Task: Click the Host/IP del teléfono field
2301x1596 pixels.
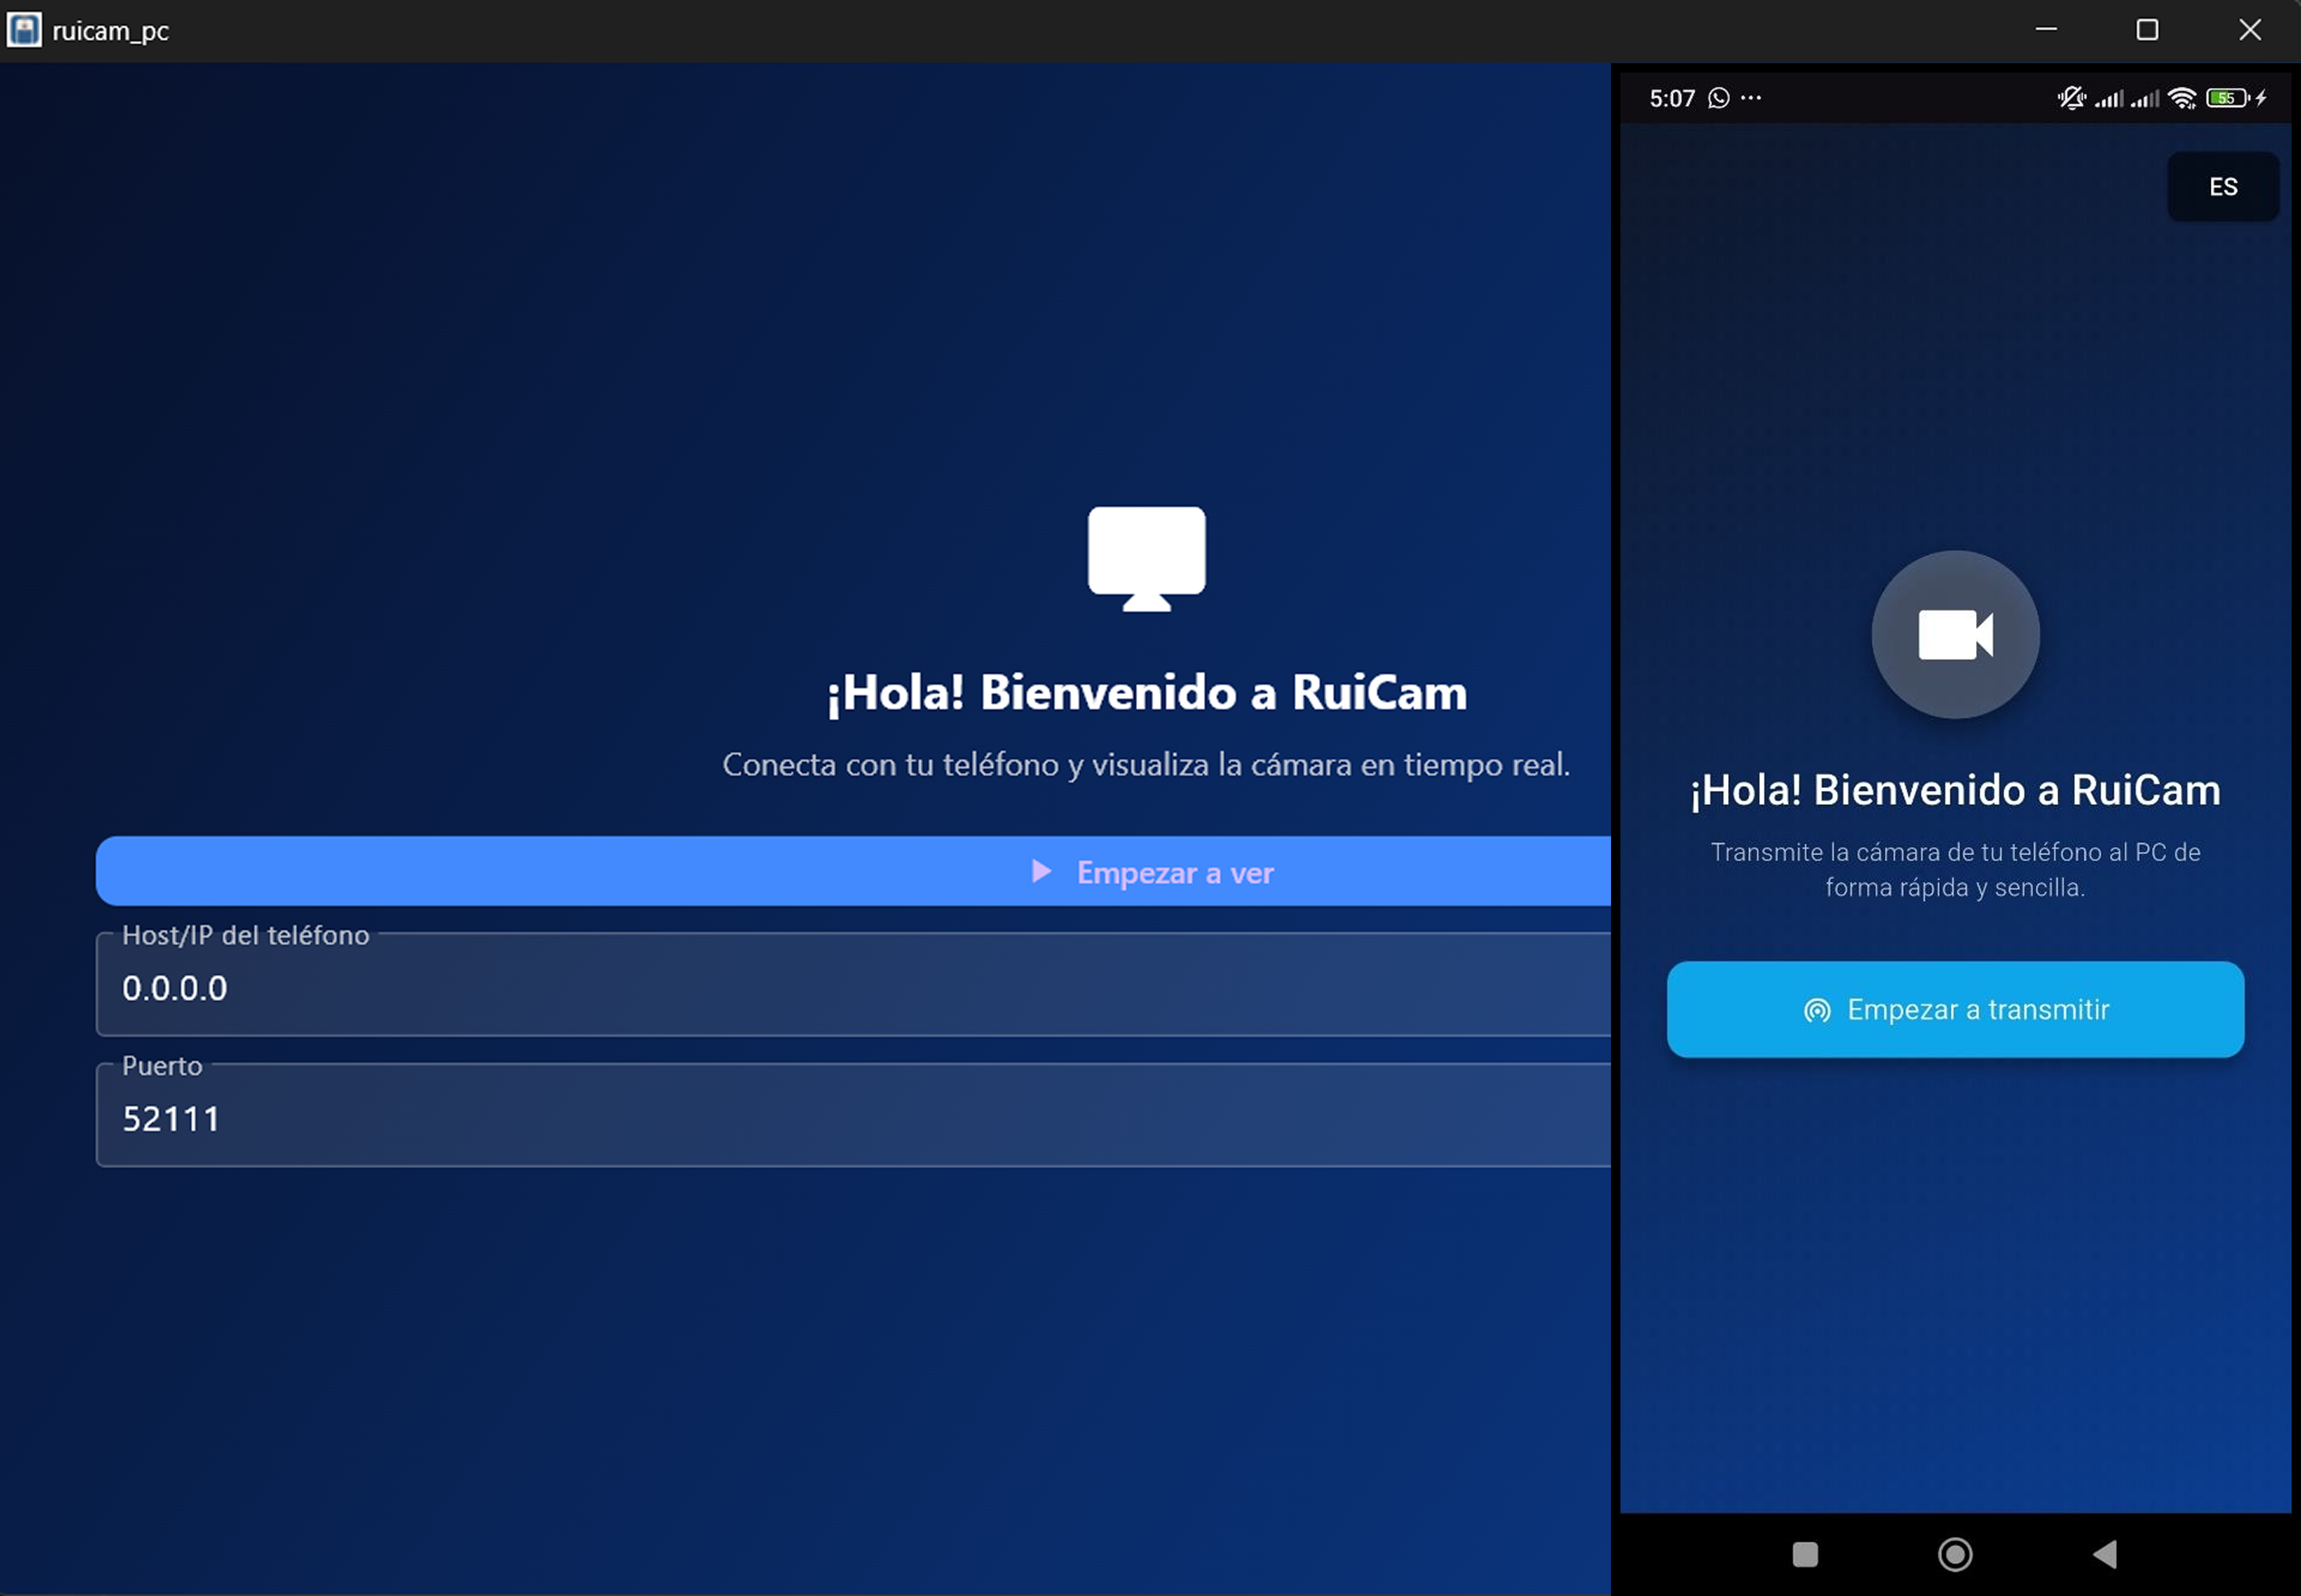Action: pos(853,984)
